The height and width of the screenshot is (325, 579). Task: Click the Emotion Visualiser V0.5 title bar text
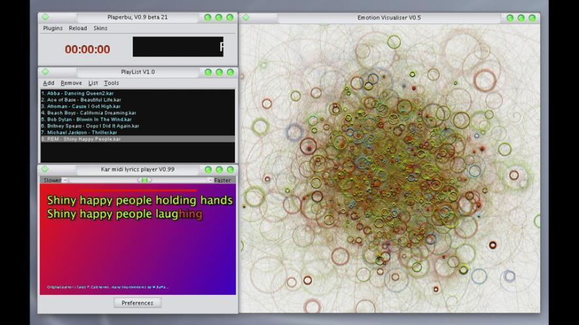pyautogui.click(x=389, y=18)
